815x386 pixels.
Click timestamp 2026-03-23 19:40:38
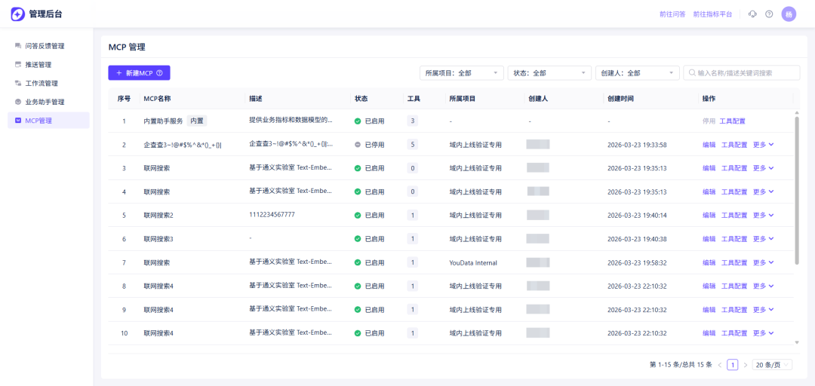637,239
